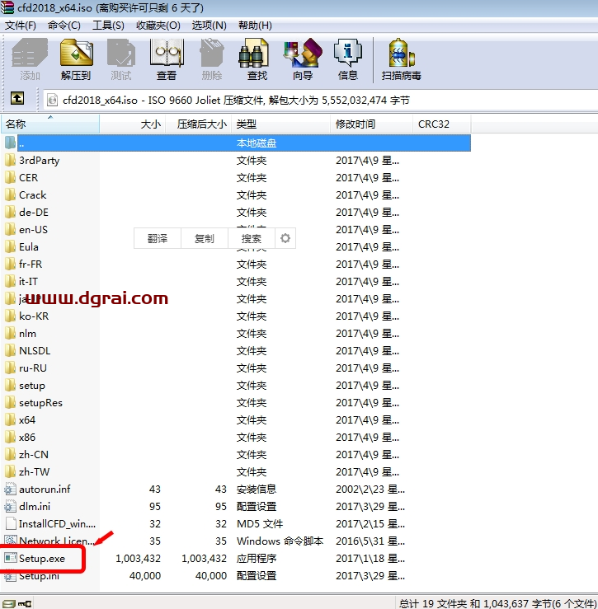Open the Options (选项) menu
Screen dimensions: 598x609
point(210,26)
